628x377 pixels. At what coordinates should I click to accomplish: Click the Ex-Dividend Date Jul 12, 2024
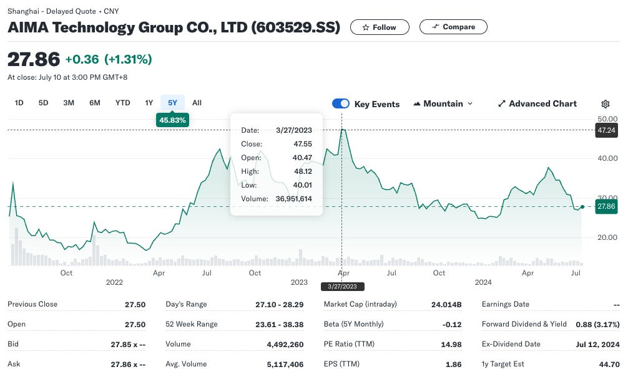pyautogui.click(x=597, y=345)
